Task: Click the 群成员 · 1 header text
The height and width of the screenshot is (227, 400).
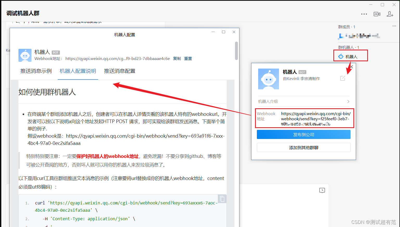Action: (347, 27)
